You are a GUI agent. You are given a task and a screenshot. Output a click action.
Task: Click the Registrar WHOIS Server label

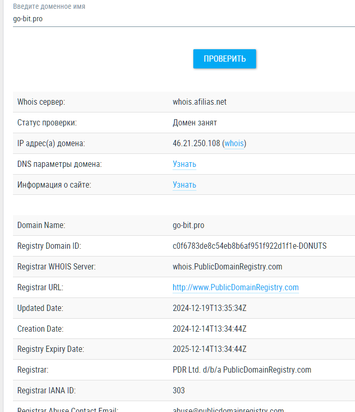56,267
